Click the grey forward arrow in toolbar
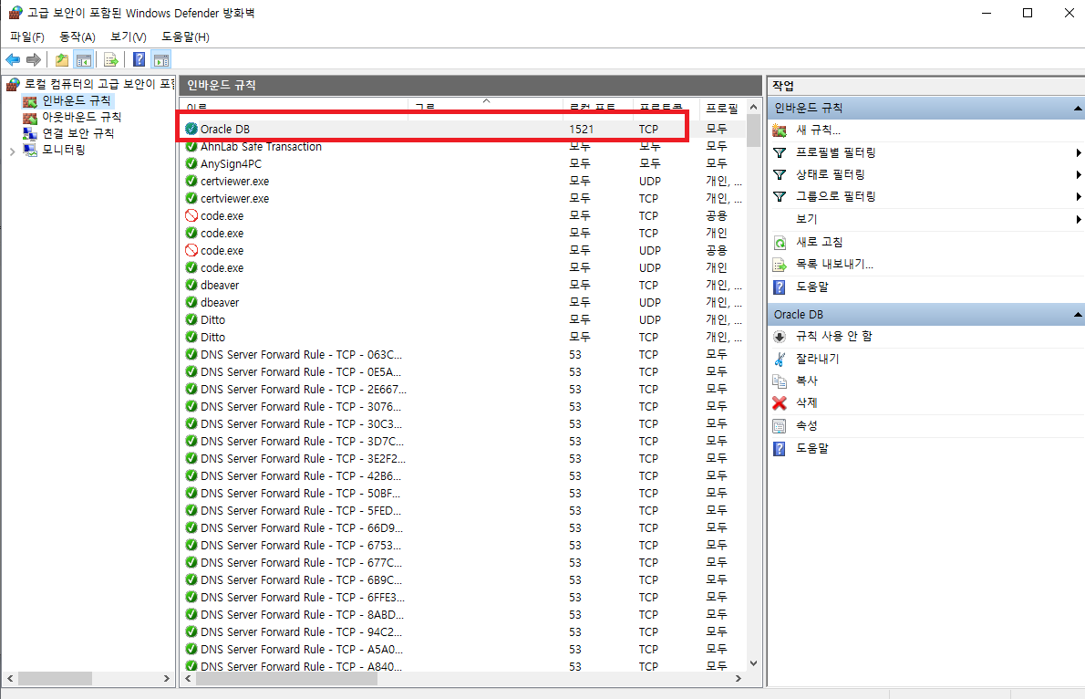This screenshot has width=1085, height=699. click(33, 59)
